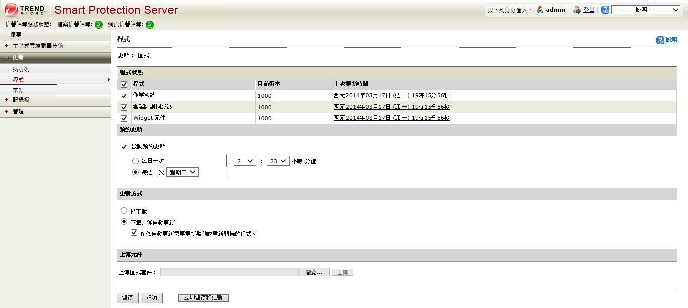Select the 僅下載 radio option
688x308 pixels.
124,211
